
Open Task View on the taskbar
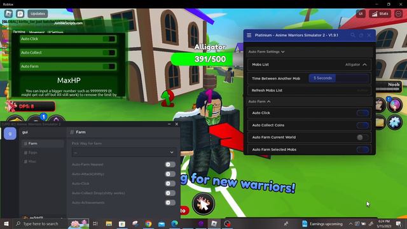[95, 223]
